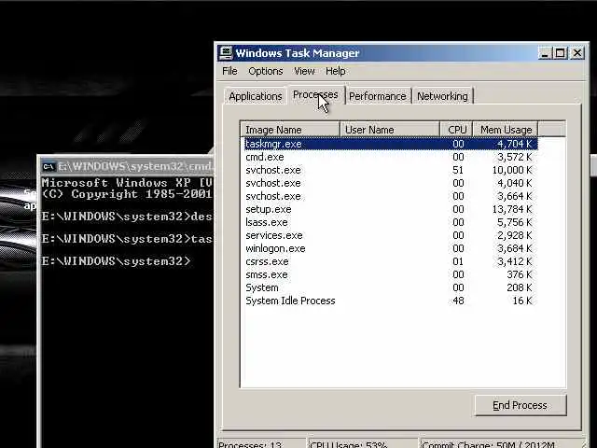Open the Networking tab
This screenshot has width=597, height=448.
pos(442,96)
